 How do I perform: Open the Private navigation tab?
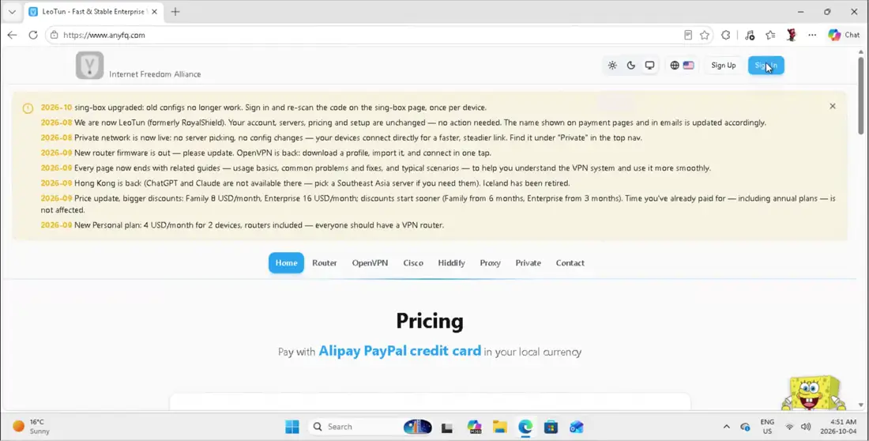(x=528, y=263)
